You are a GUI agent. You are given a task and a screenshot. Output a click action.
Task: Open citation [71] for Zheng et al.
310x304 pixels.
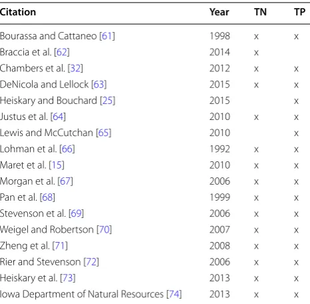[x=60, y=246]
